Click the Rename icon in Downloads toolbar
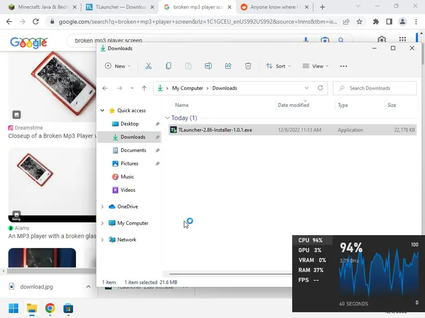 (x=208, y=66)
